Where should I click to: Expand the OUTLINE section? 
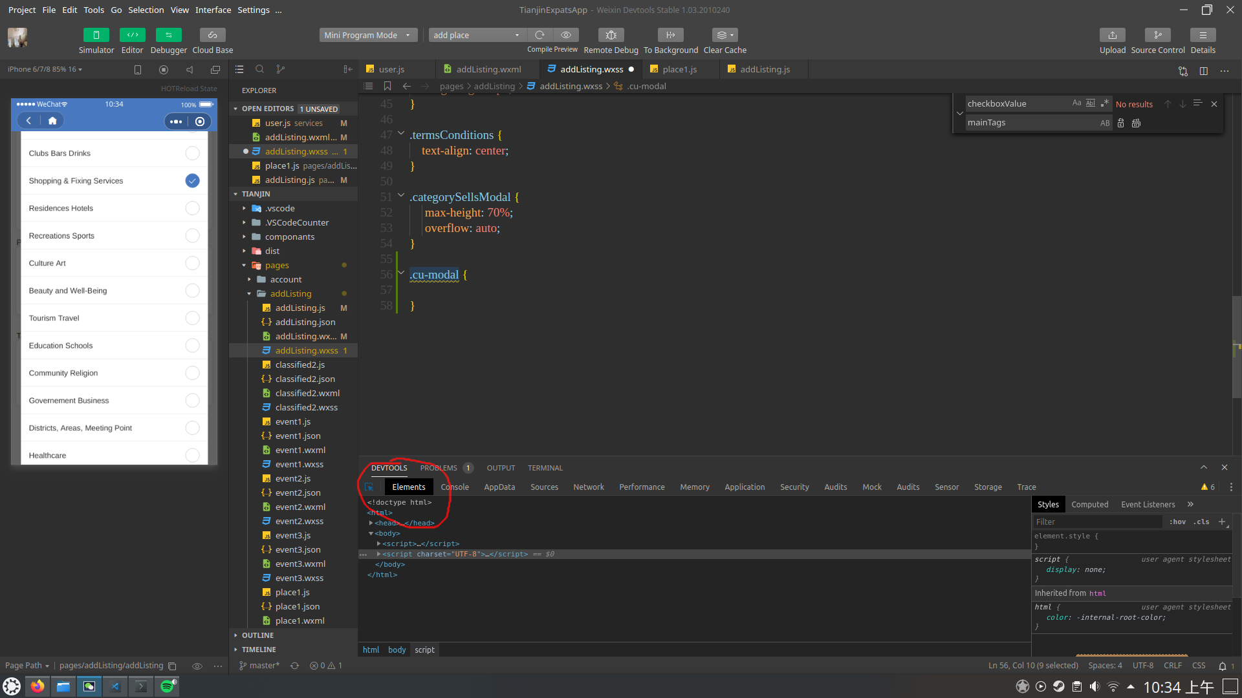(x=257, y=635)
